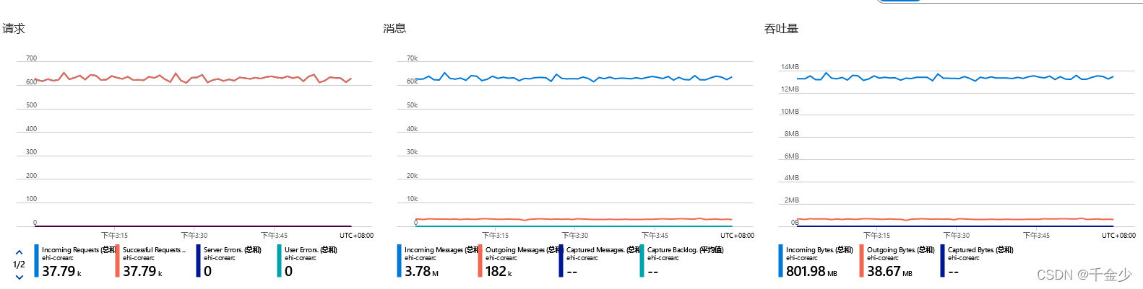Click the 3.78M Incoming Messages value

pos(421,271)
